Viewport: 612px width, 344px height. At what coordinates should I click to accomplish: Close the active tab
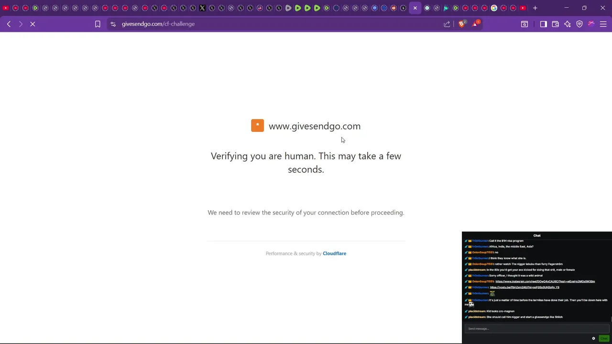pos(415,8)
